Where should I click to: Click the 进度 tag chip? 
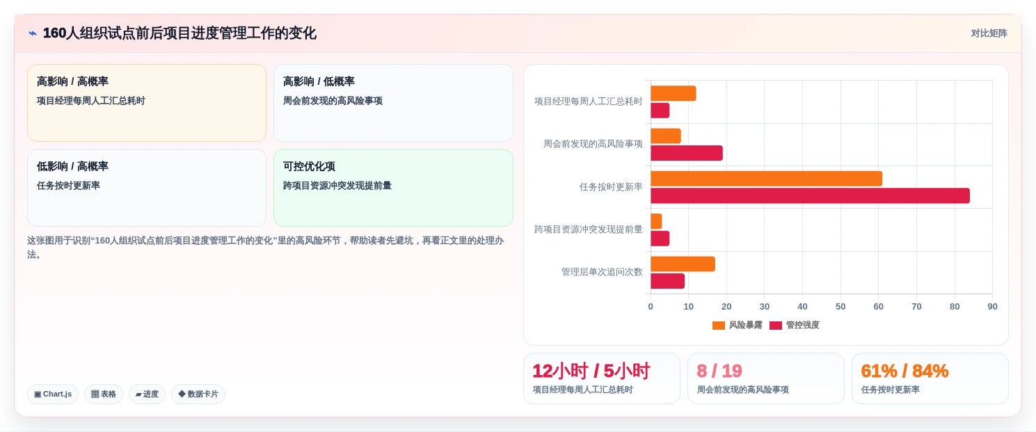tap(147, 394)
